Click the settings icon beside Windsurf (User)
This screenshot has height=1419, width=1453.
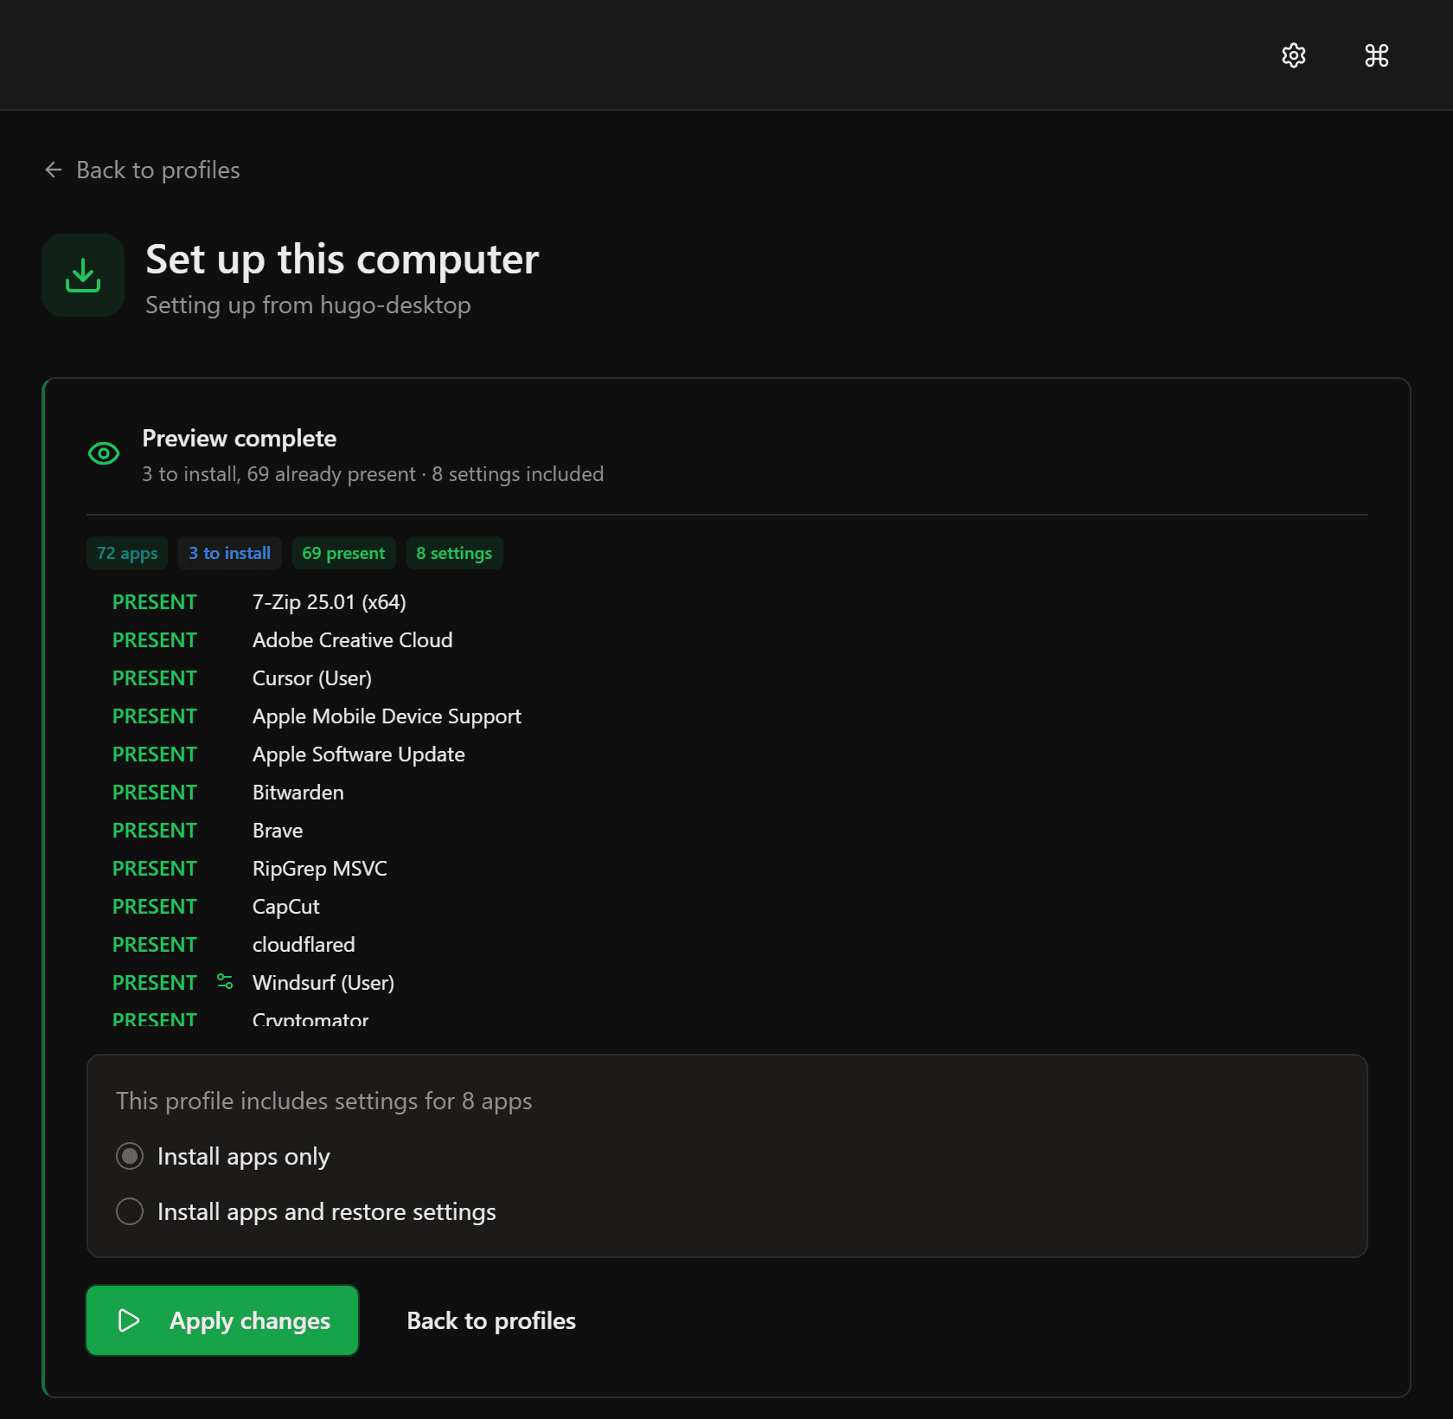coord(225,981)
